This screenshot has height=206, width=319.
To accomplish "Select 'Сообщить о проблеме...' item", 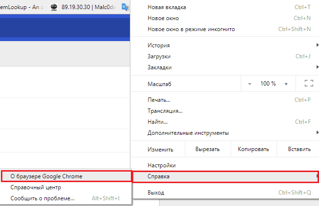I will click(66, 198).
